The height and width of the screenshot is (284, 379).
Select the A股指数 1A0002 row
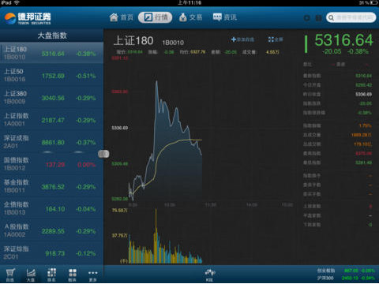click(x=51, y=230)
